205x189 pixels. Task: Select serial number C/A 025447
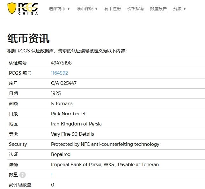(64, 83)
